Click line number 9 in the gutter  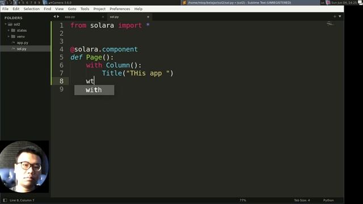61,89
